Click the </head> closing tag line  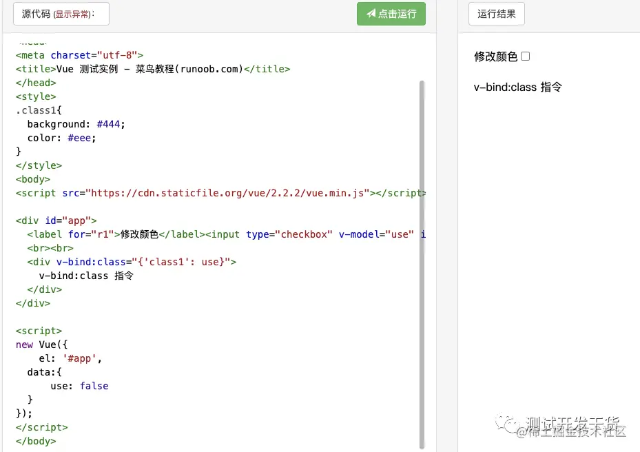[x=36, y=83]
